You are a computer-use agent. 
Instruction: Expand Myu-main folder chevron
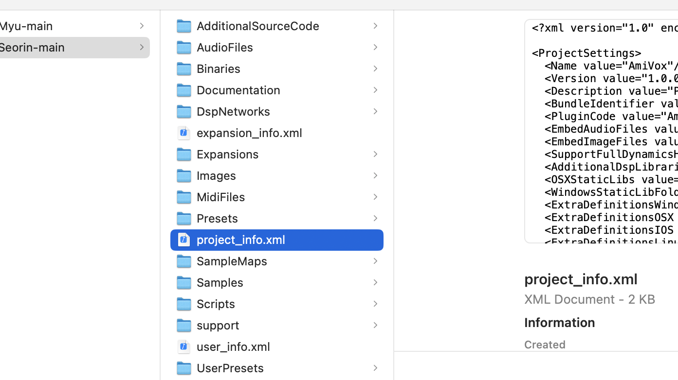pyautogui.click(x=142, y=26)
